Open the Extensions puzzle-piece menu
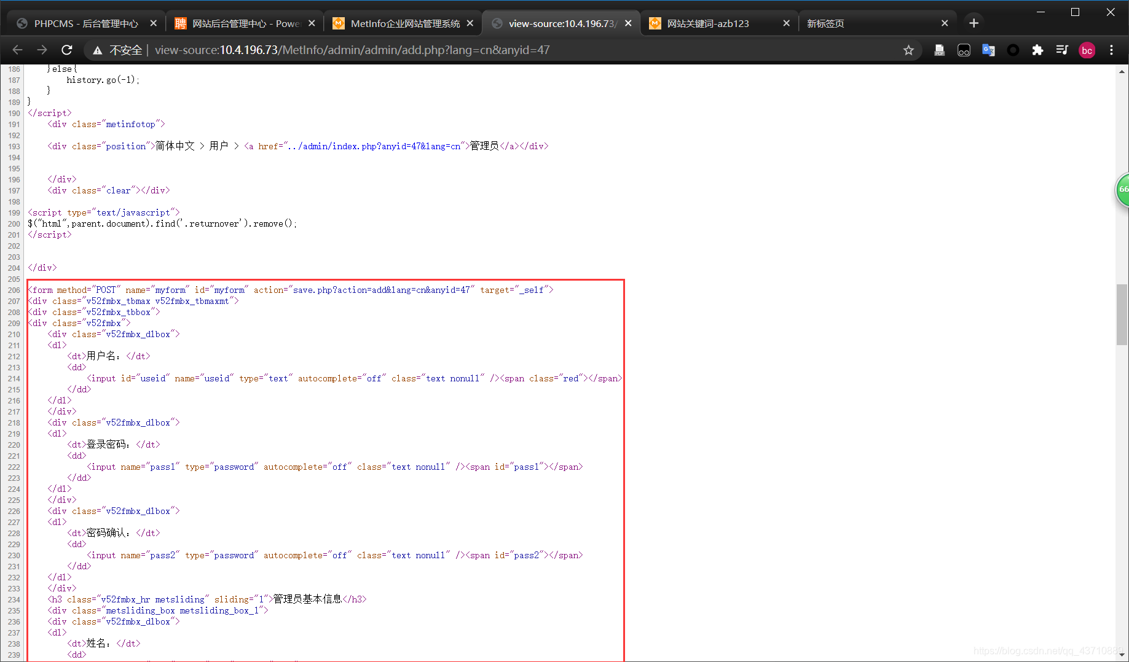Viewport: 1129px width, 662px height. click(x=1037, y=50)
